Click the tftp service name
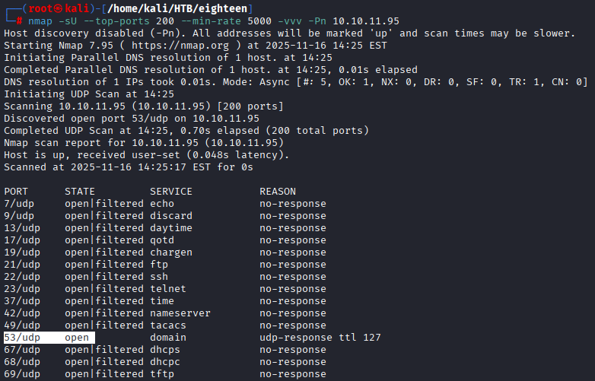 point(161,373)
